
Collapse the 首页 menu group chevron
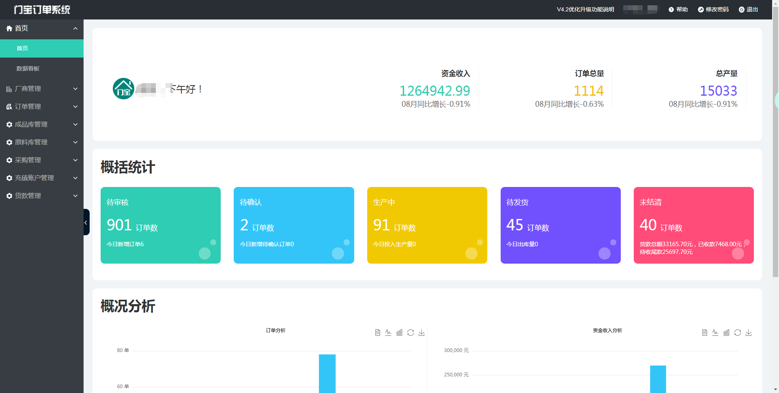coord(75,28)
